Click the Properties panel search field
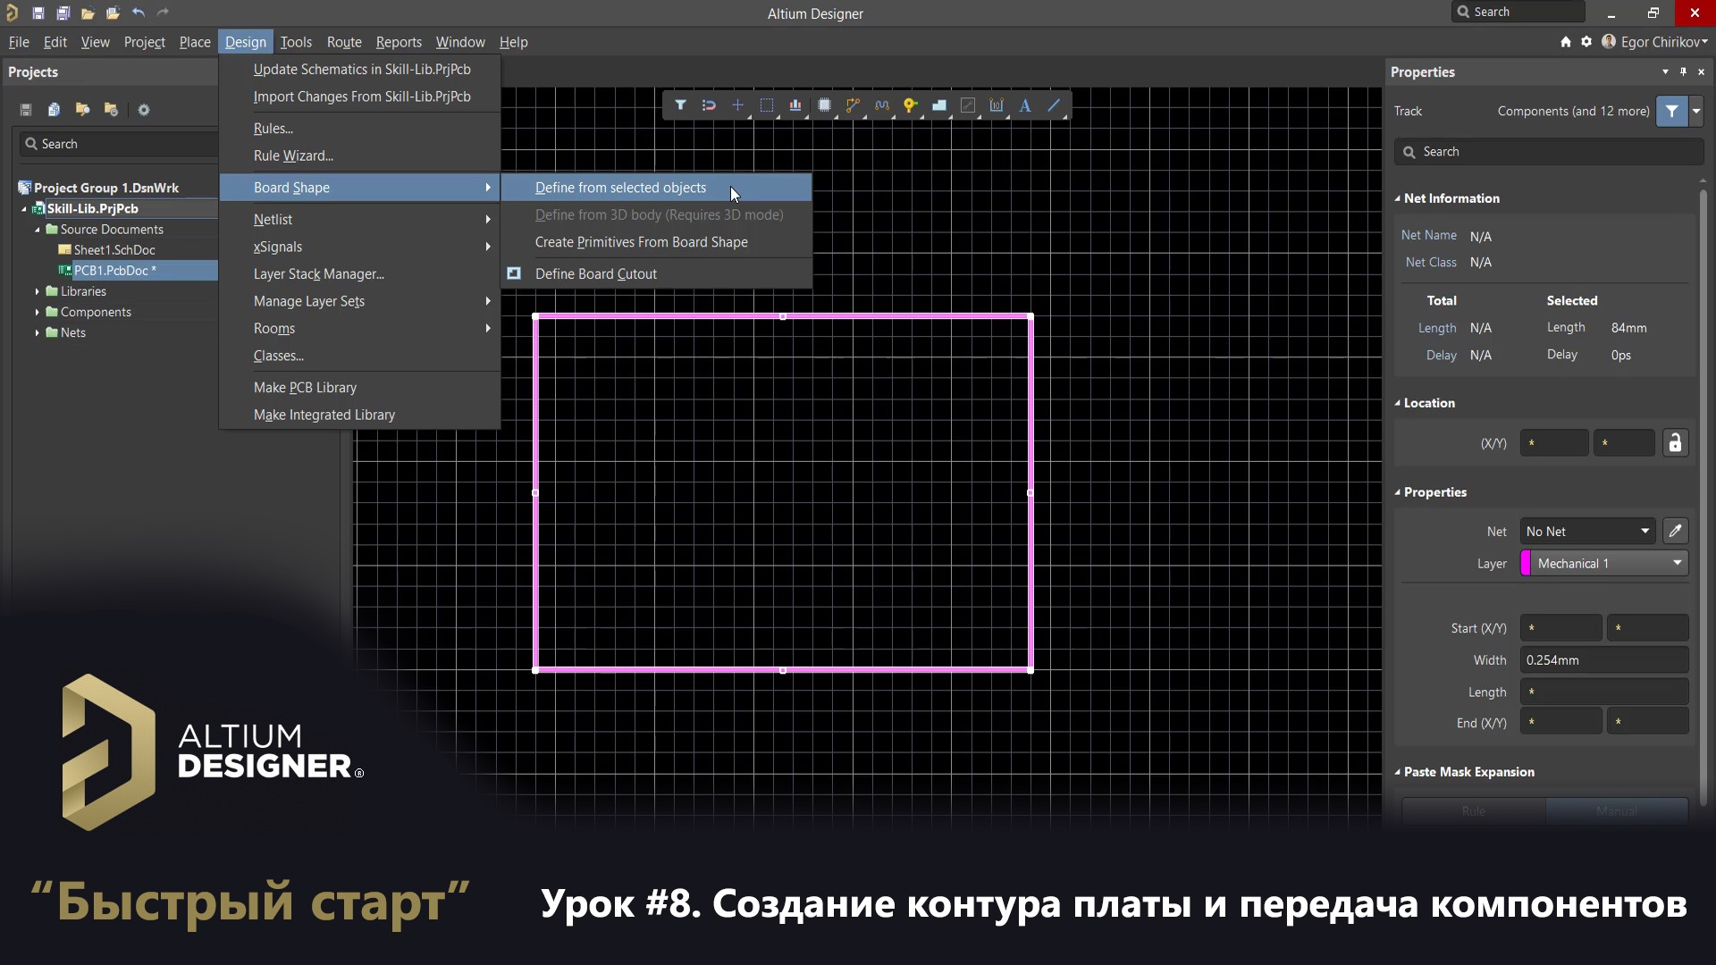1716x965 pixels. pyautogui.click(x=1548, y=151)
